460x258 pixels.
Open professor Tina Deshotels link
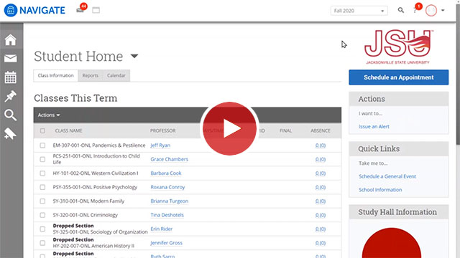click(x=167, y=215)
